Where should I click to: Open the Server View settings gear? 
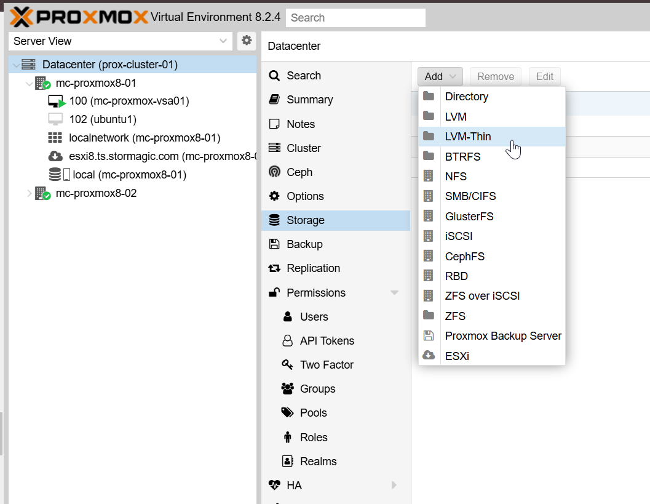[247, 41]
